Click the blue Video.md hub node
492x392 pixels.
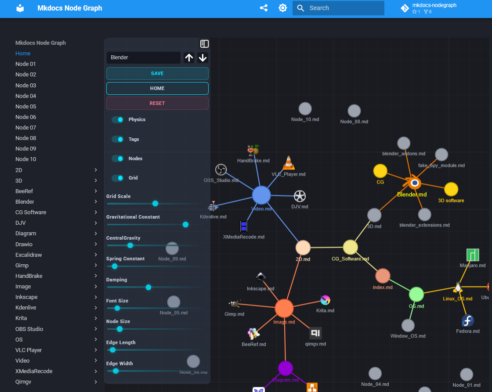click(261, 195)
